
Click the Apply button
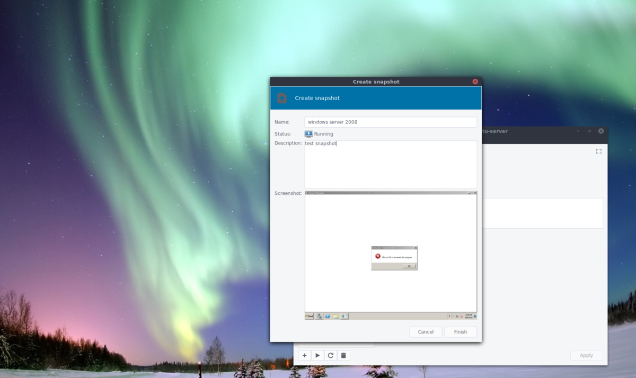586,355
